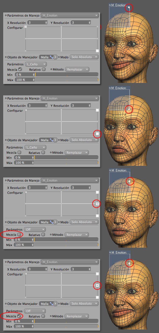The height and width of the screenshot is (333, 159).
Task: Uncheck the checked Mezcla box next to the L_Ceño dropdown
Action: [20, 69]
